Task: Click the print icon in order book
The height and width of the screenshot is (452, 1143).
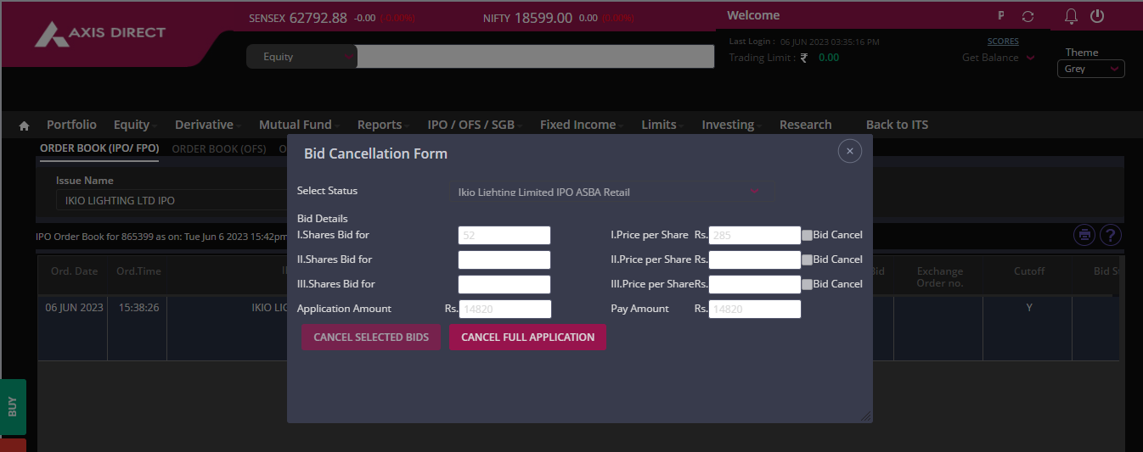Action: coord(1084,235)
